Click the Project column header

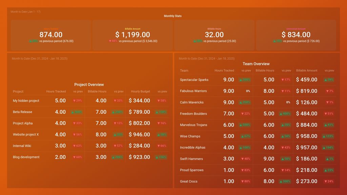coord(18,91)
